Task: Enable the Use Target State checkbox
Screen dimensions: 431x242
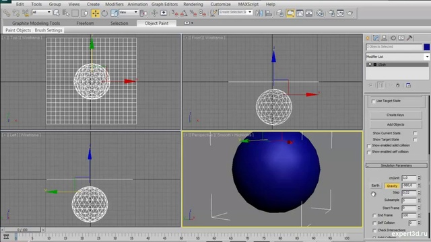Action: click(373, 102)
